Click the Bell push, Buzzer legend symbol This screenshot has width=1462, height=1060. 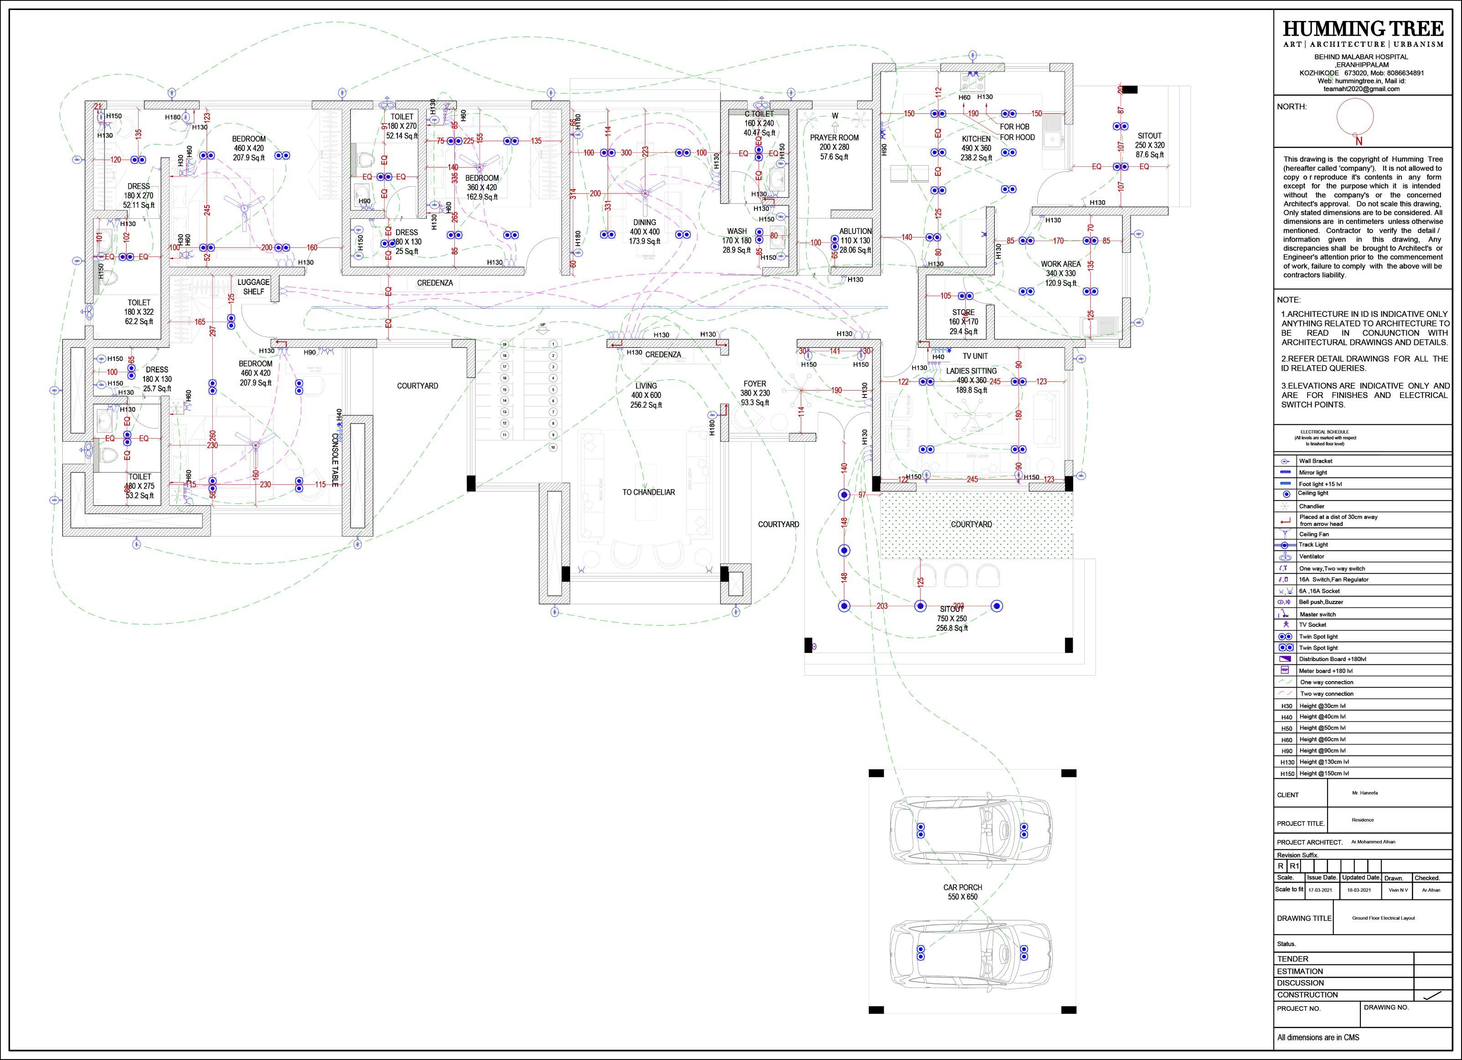[x=1284, y=601]
